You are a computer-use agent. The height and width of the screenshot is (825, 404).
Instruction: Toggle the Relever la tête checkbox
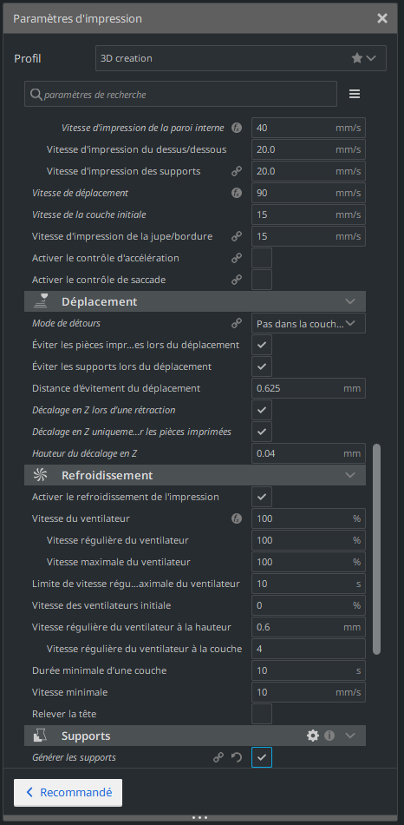click(262, 714)
